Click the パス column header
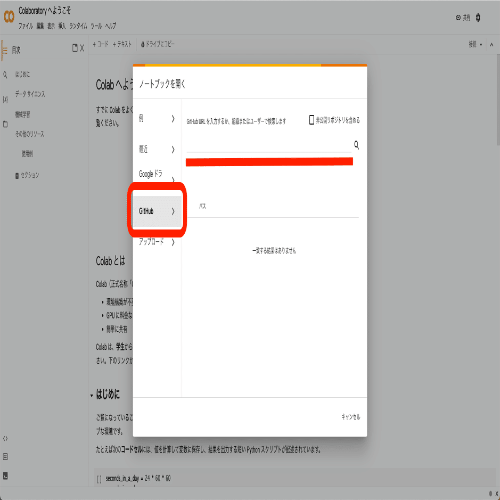This screenshot has width=500, height=500. click(x=202, y=206)
